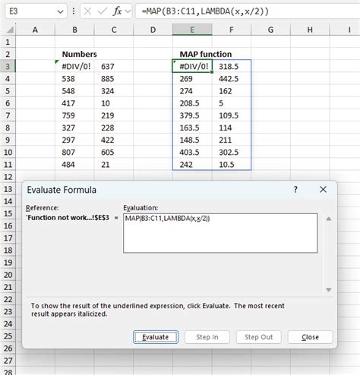Image resolution: width=360 pixels, height=375 pixels.
Task: Select cell containing 417
Action: click(x=74, y=103)
